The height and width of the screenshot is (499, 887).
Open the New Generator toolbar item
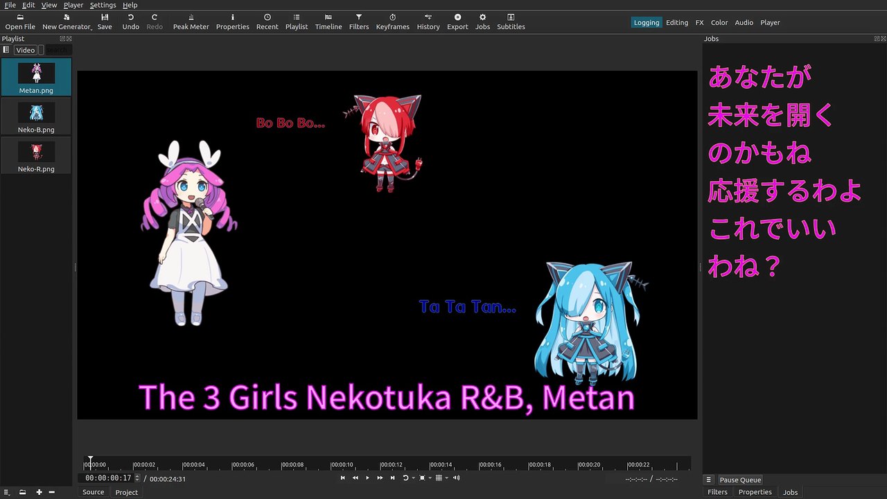click(x=67, y=21)
